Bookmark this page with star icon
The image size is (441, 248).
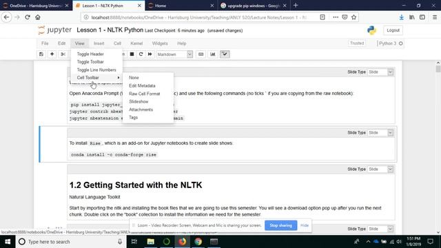click(x=353, y=17)
